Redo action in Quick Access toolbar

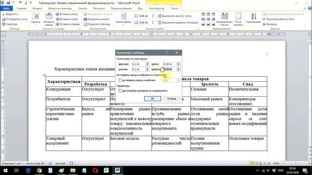coord(20,3)
